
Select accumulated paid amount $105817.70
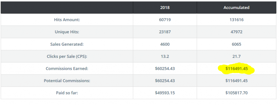click(x=237, y=93)
